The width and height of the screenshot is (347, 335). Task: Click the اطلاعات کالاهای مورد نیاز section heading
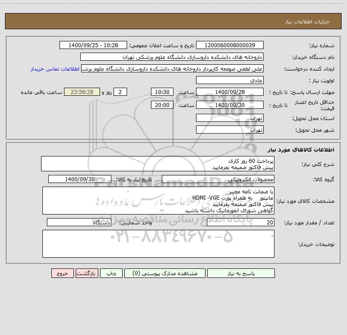click(x=301, y=150)
